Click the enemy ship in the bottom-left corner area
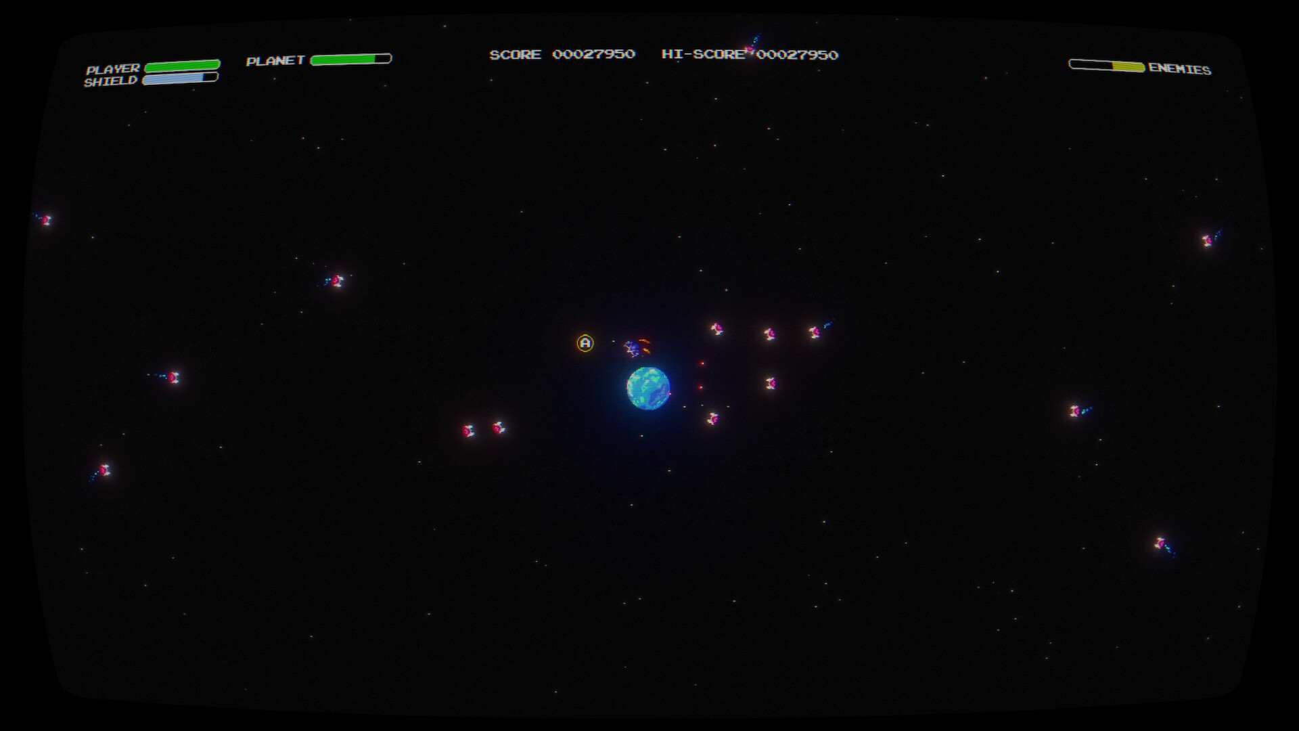Image resolution: width=1299 pixels, height=731 pixels. pyautogui.click(x=106, y=468)
